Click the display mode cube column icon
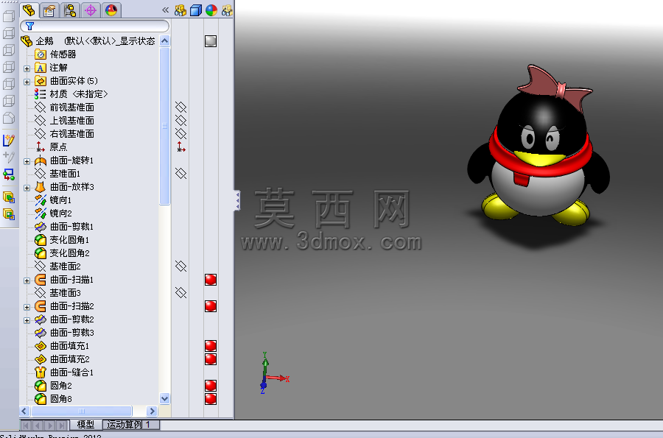Image resolution: width=663 pixels, height=438 pixels. [196, 10]
